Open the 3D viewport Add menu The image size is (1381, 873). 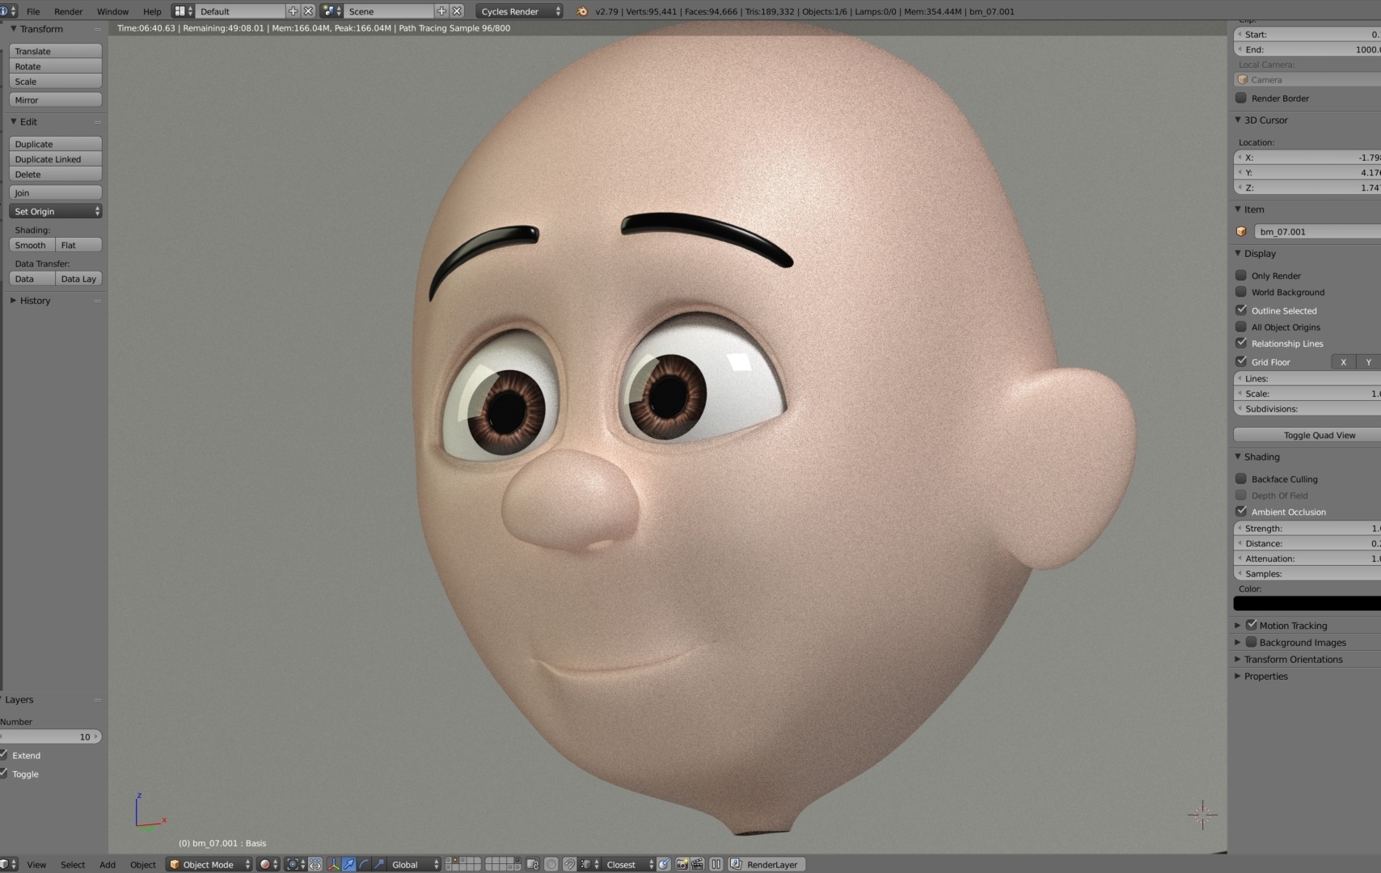pyautogui.click(x=108, y=864)
